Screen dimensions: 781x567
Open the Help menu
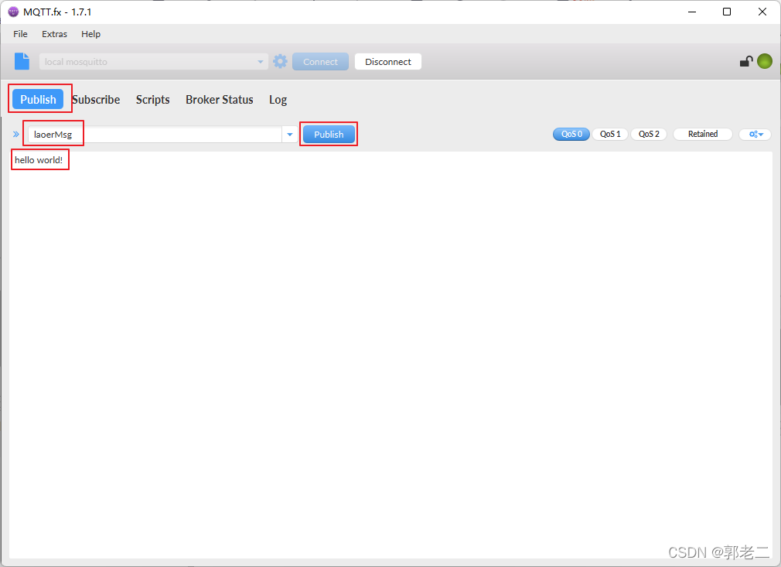[90, 34]
